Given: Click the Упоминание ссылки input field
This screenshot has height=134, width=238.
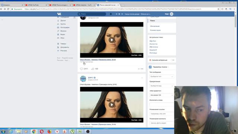Looking at the screenshot, I should [162, 114].
